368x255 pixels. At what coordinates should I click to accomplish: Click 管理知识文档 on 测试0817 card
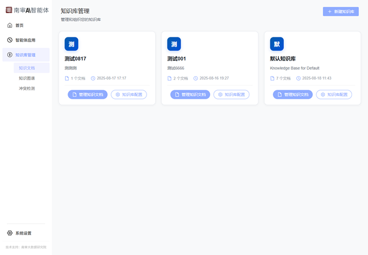[87, 94]
